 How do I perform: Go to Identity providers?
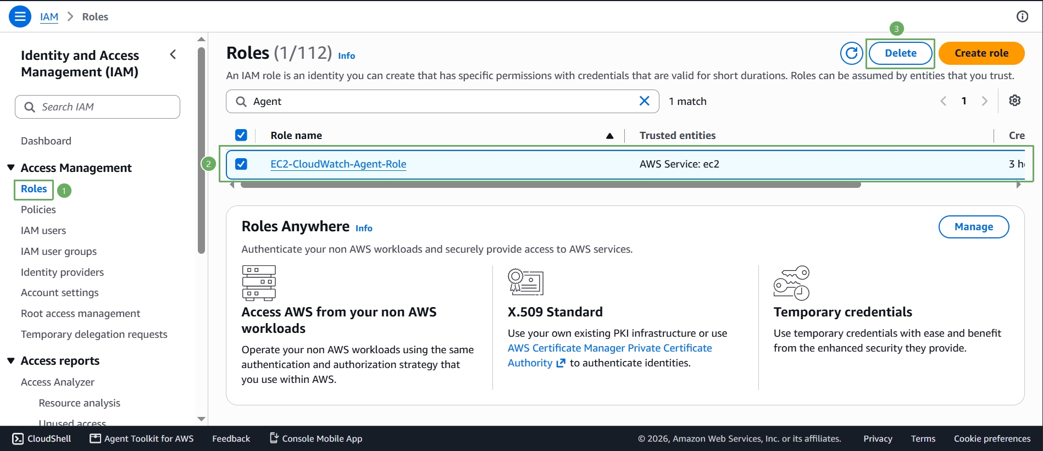coord(62,272)
